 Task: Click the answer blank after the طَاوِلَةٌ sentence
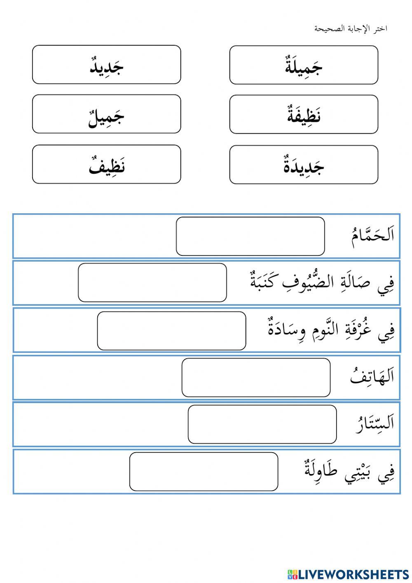pos(204,472)
